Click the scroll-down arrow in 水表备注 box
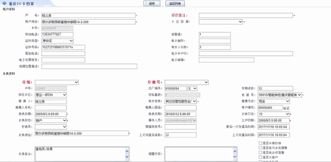The height and width of the screenshot is (162, 331). (127, 157)
